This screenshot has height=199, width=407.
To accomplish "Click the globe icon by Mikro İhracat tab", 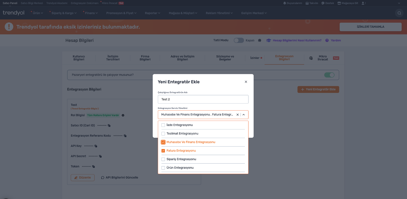I will (x=311, y=58).
